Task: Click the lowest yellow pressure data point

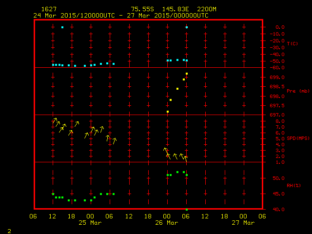Action: tap(168, 112)
